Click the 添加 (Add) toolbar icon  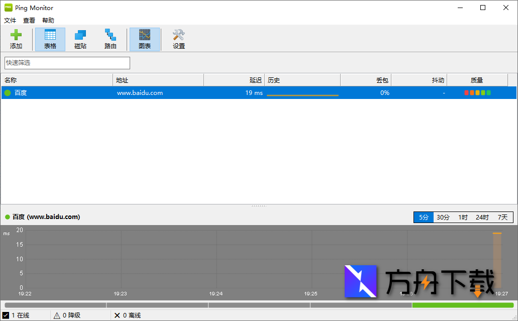point(16,39)
